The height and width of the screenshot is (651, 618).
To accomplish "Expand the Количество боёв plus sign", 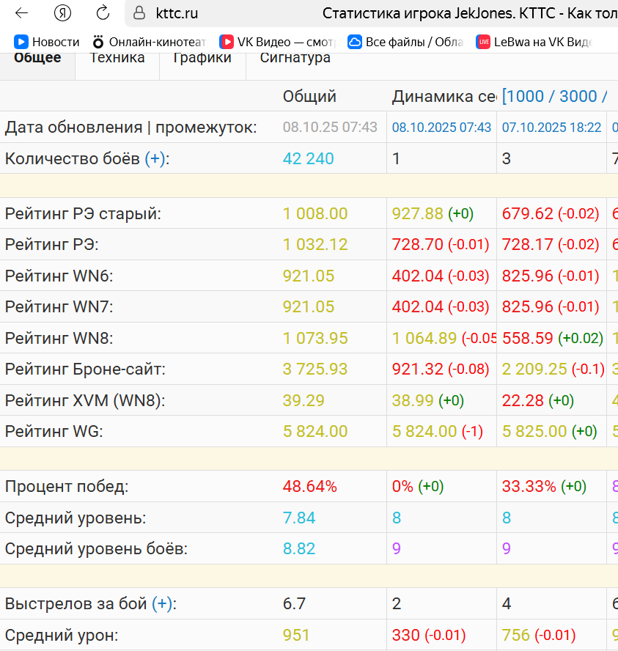I will pyautogui.click(x=155, y=158).
